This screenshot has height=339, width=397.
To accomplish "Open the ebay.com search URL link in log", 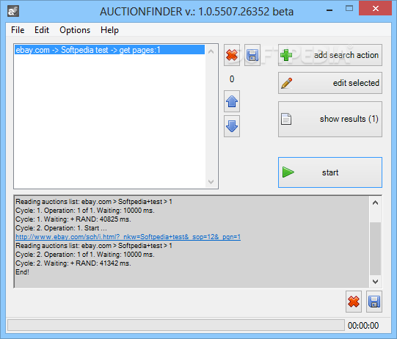I will click(128, 237).
